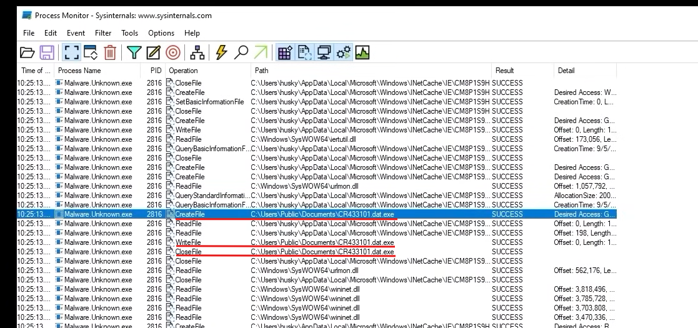Click the Operation column header
Viewport: 698px width, 328px height.
point(208,71)
